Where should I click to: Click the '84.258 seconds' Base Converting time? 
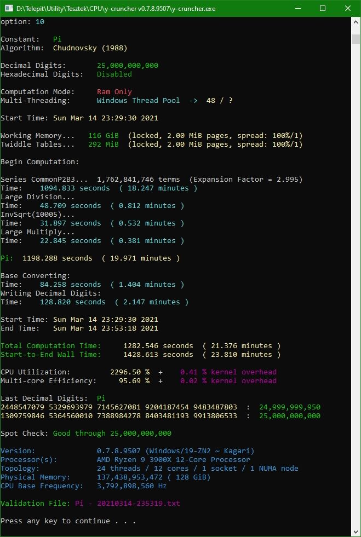click(x=70, y=285)
